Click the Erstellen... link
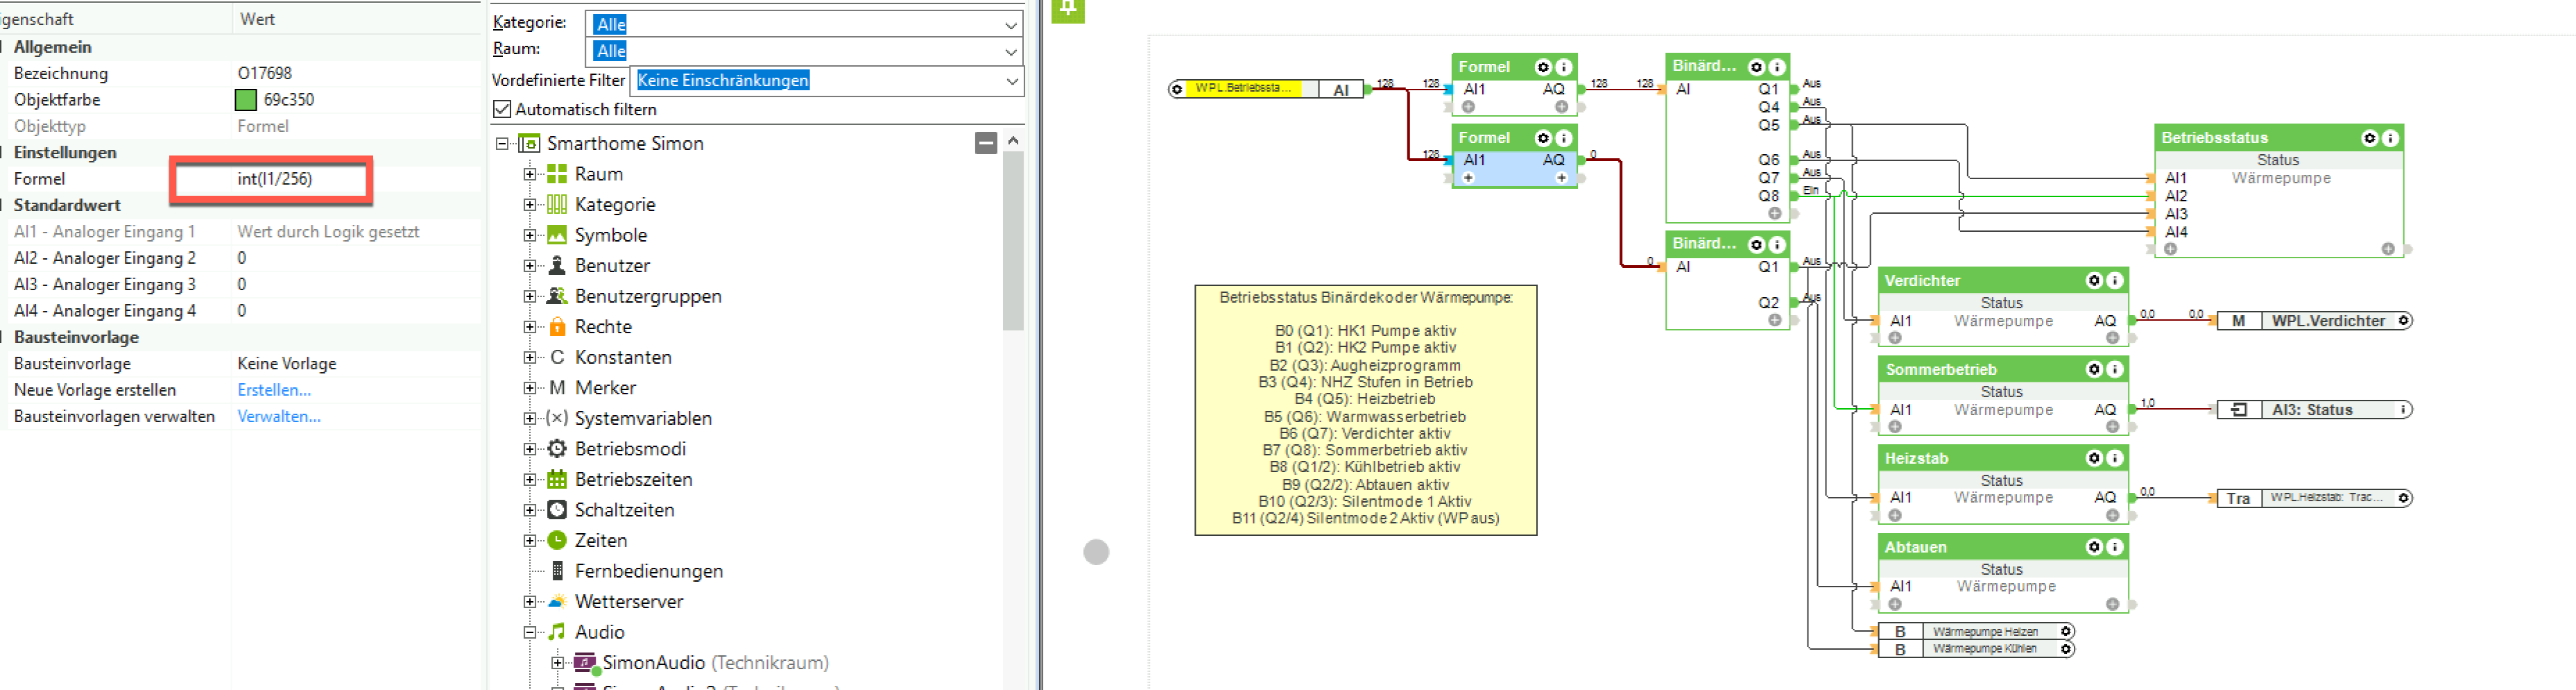The width and height of the screenshot is (2576, 690). point(274,391)
